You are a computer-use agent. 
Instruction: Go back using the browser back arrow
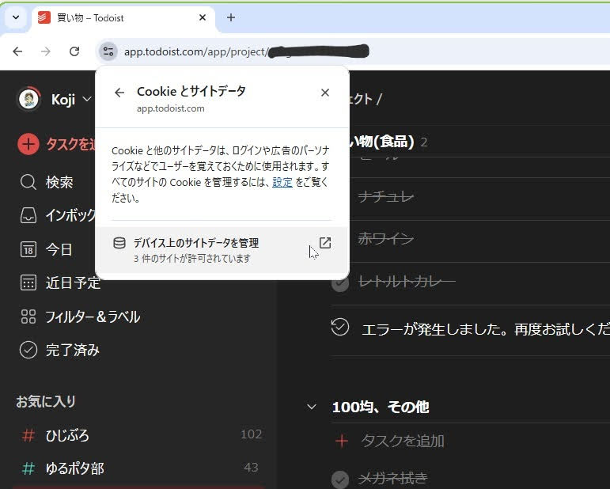click(17, 51)
